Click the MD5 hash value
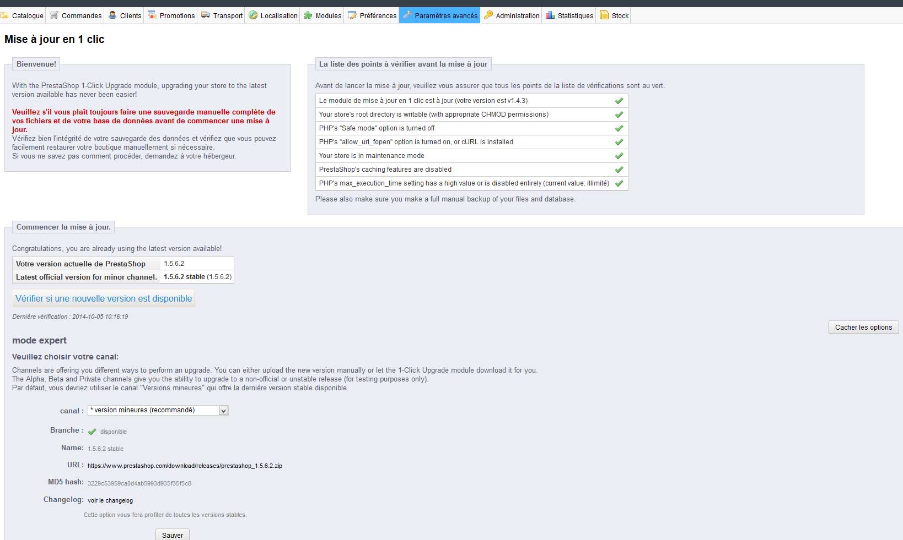This screenshot has height=540, width=903. coord(139,483)
